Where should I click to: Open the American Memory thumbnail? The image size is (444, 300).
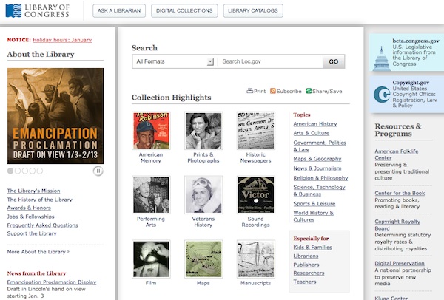151,131
